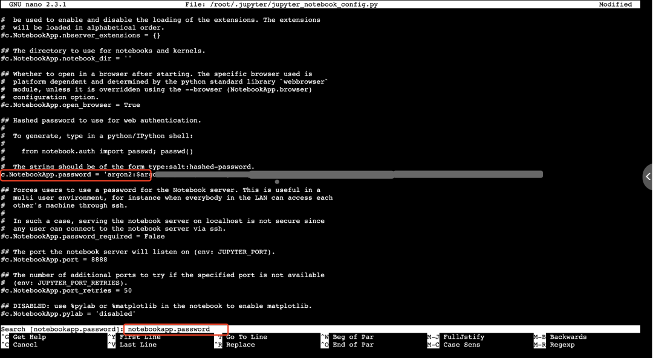The width and height of the screenshot is (653, 358).
Task: Click the 'will be loaded in alphabetical order' line
Action: pyautogui.click(x=83, y=27)
